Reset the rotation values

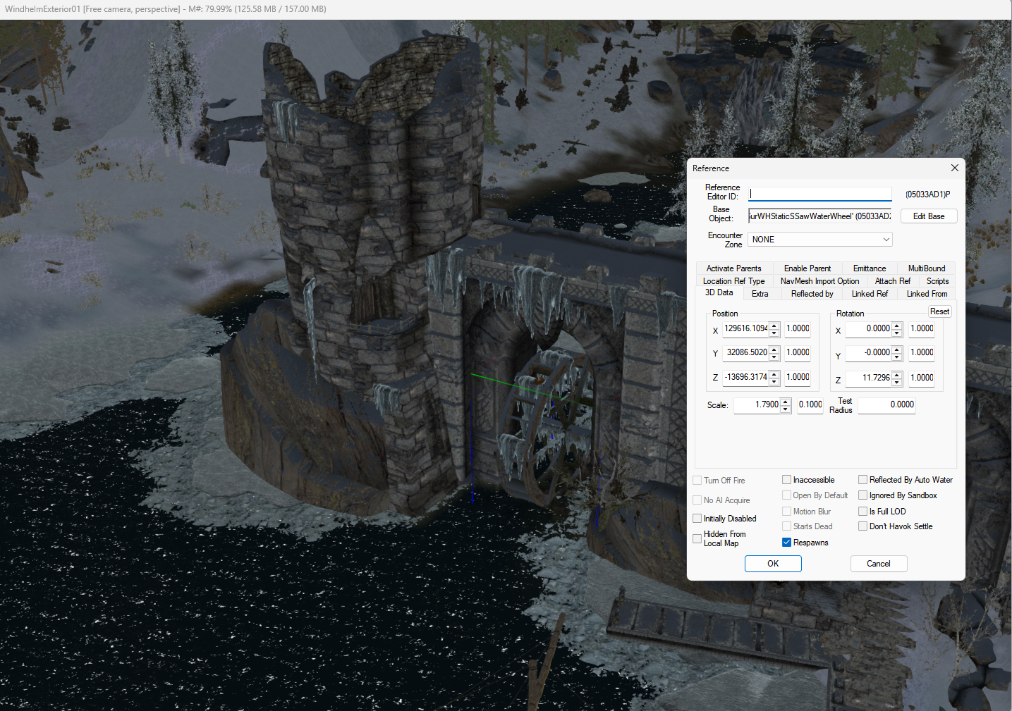click(x=939, y=311)
